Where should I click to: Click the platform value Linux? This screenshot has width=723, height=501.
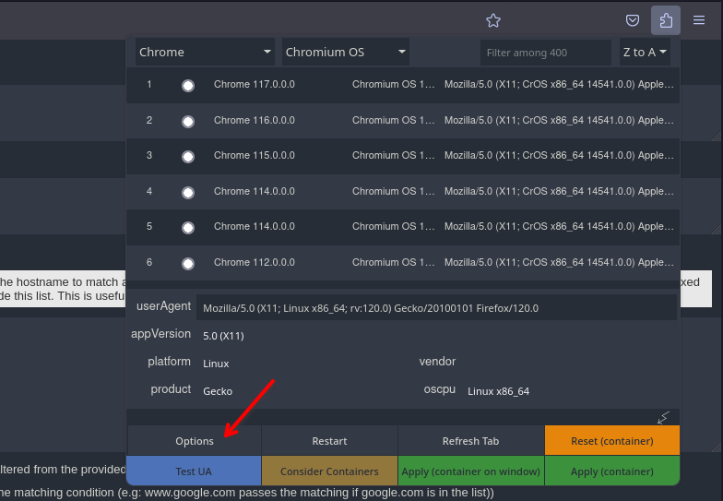point(216,364)
